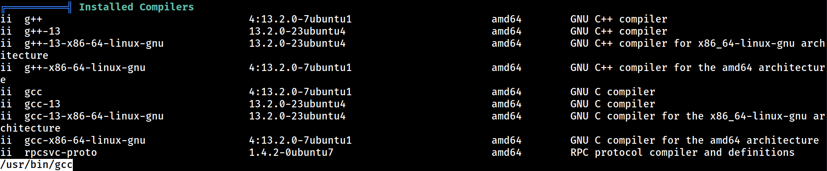This screenshot has height=171, width=827.
Task: Click amd64 architecture in rpcsvc-proto row
Action: coord(507,153)
